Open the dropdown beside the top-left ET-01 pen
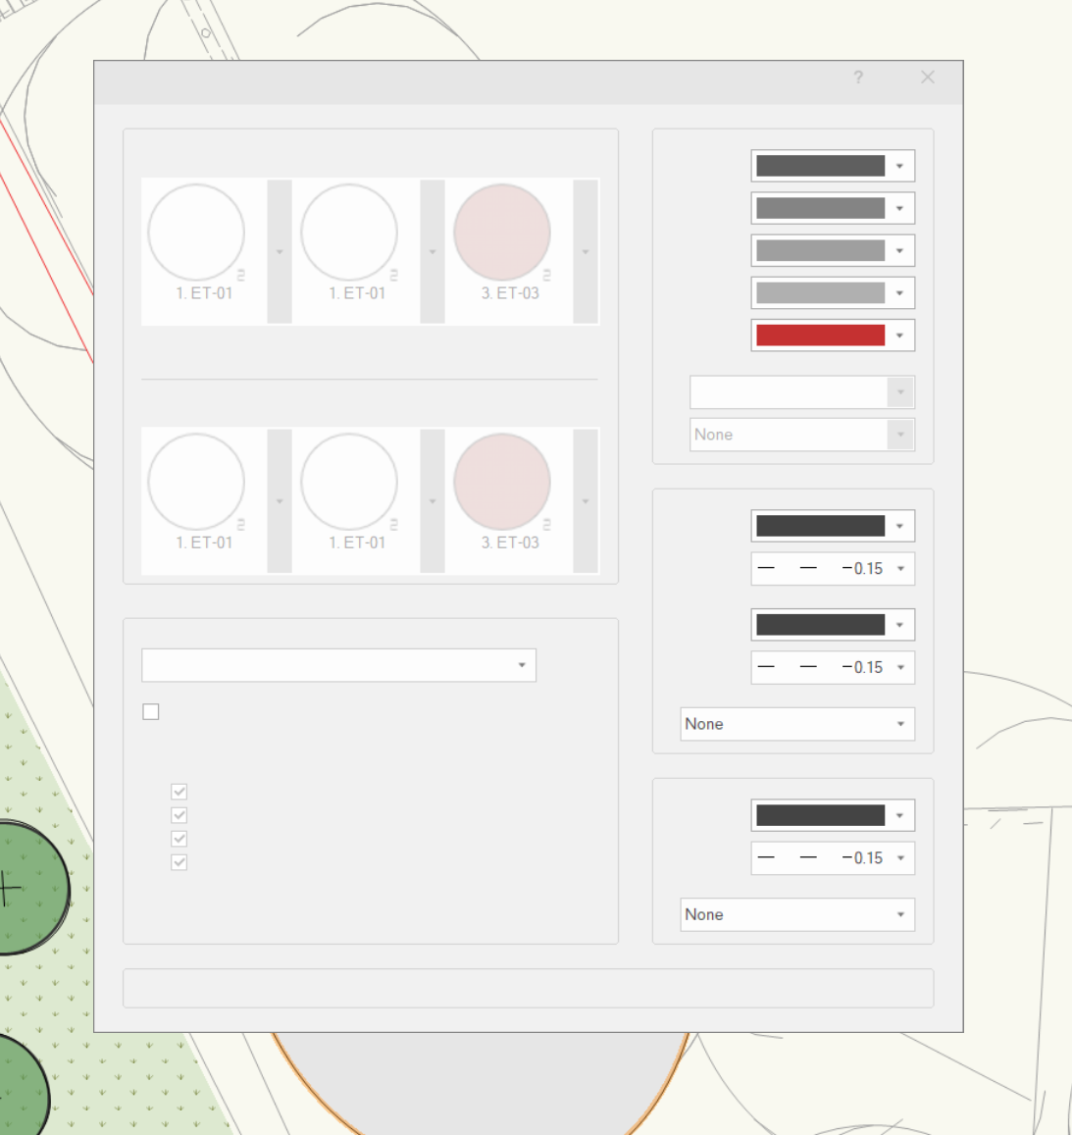This screenshot has height=1135, width=1072. (279, 251)
